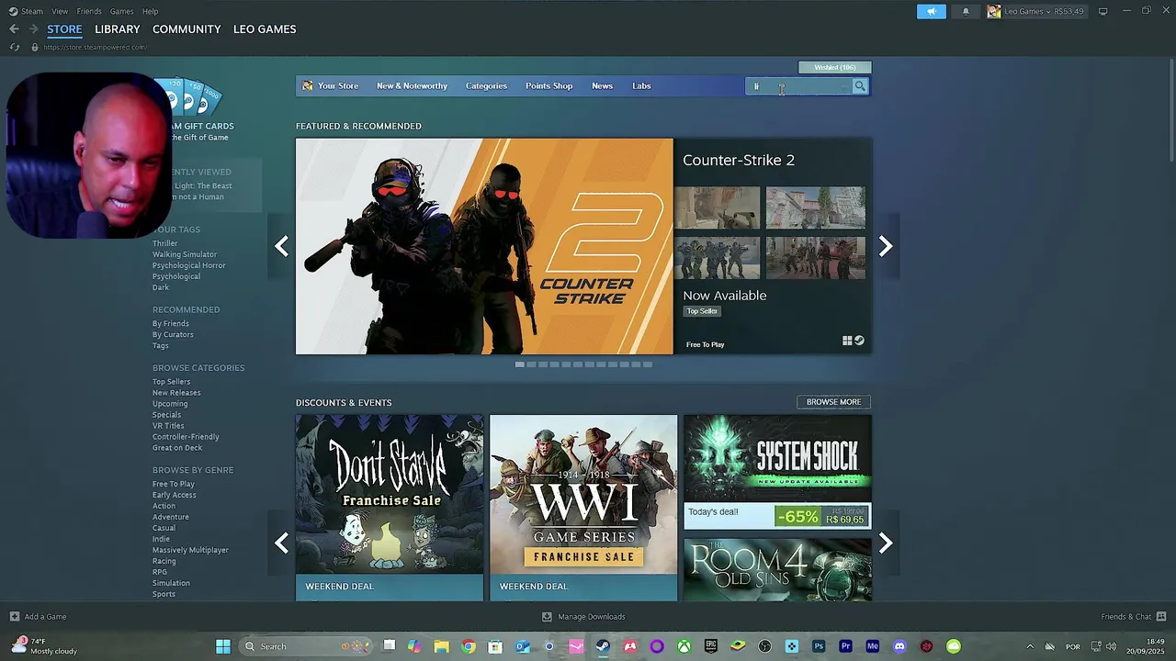Viewport: 1176px width, 661px height.
Task: Click the Steam taskbar icon
Action: (603, 646)
